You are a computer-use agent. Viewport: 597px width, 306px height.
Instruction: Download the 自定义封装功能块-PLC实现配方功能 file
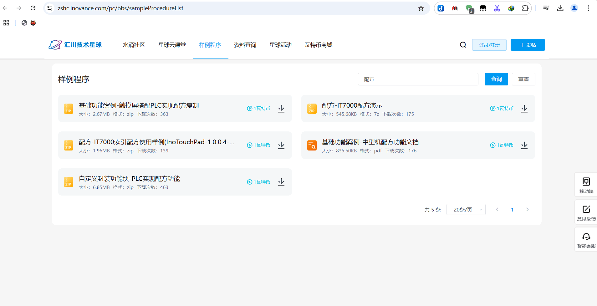pos(281,182)
